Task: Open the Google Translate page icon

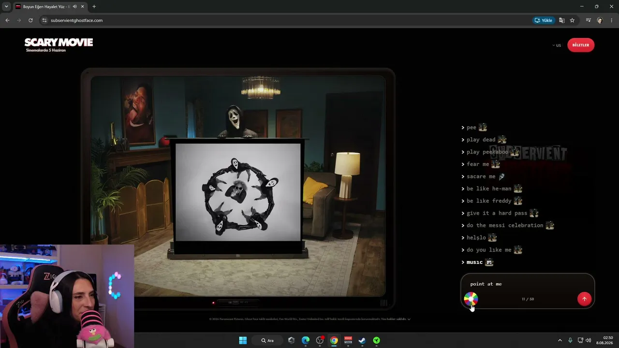Action: point(562,20)
